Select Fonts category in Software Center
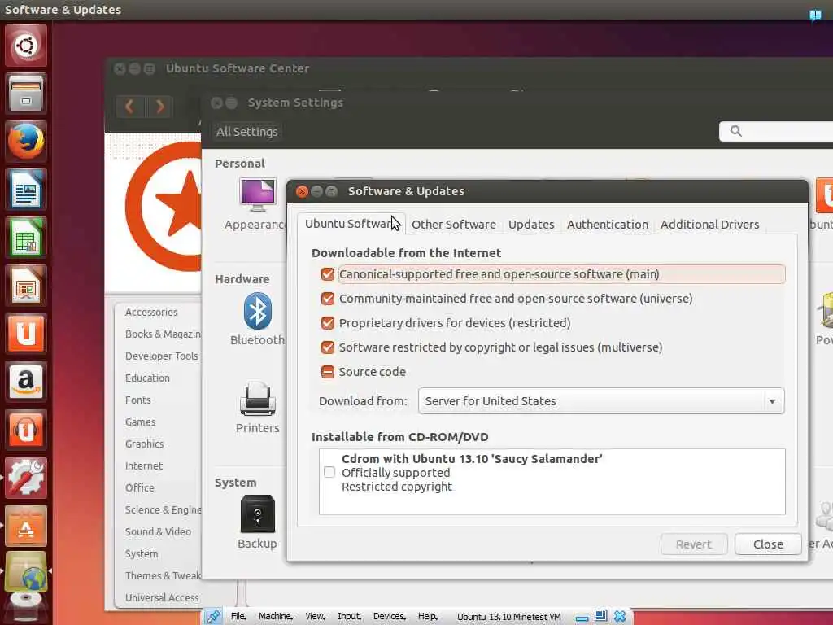 click(x=138, y=400)
